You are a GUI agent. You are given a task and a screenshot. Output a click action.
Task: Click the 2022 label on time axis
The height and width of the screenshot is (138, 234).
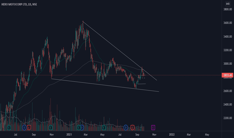(172, 134)
